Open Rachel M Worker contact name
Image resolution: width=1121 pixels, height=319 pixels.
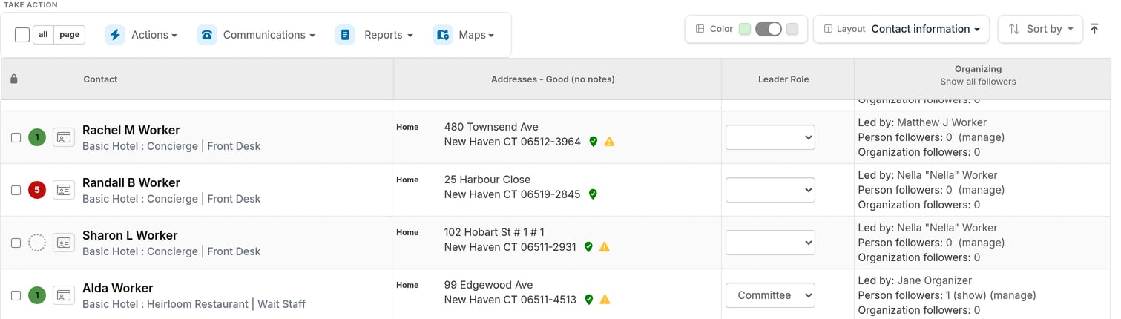click(131, 130)
